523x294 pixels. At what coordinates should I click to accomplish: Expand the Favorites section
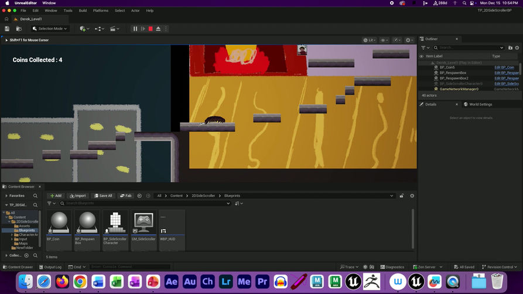6,196
